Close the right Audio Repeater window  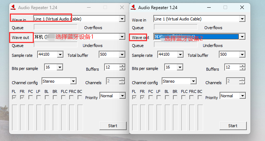coord(242,7)
